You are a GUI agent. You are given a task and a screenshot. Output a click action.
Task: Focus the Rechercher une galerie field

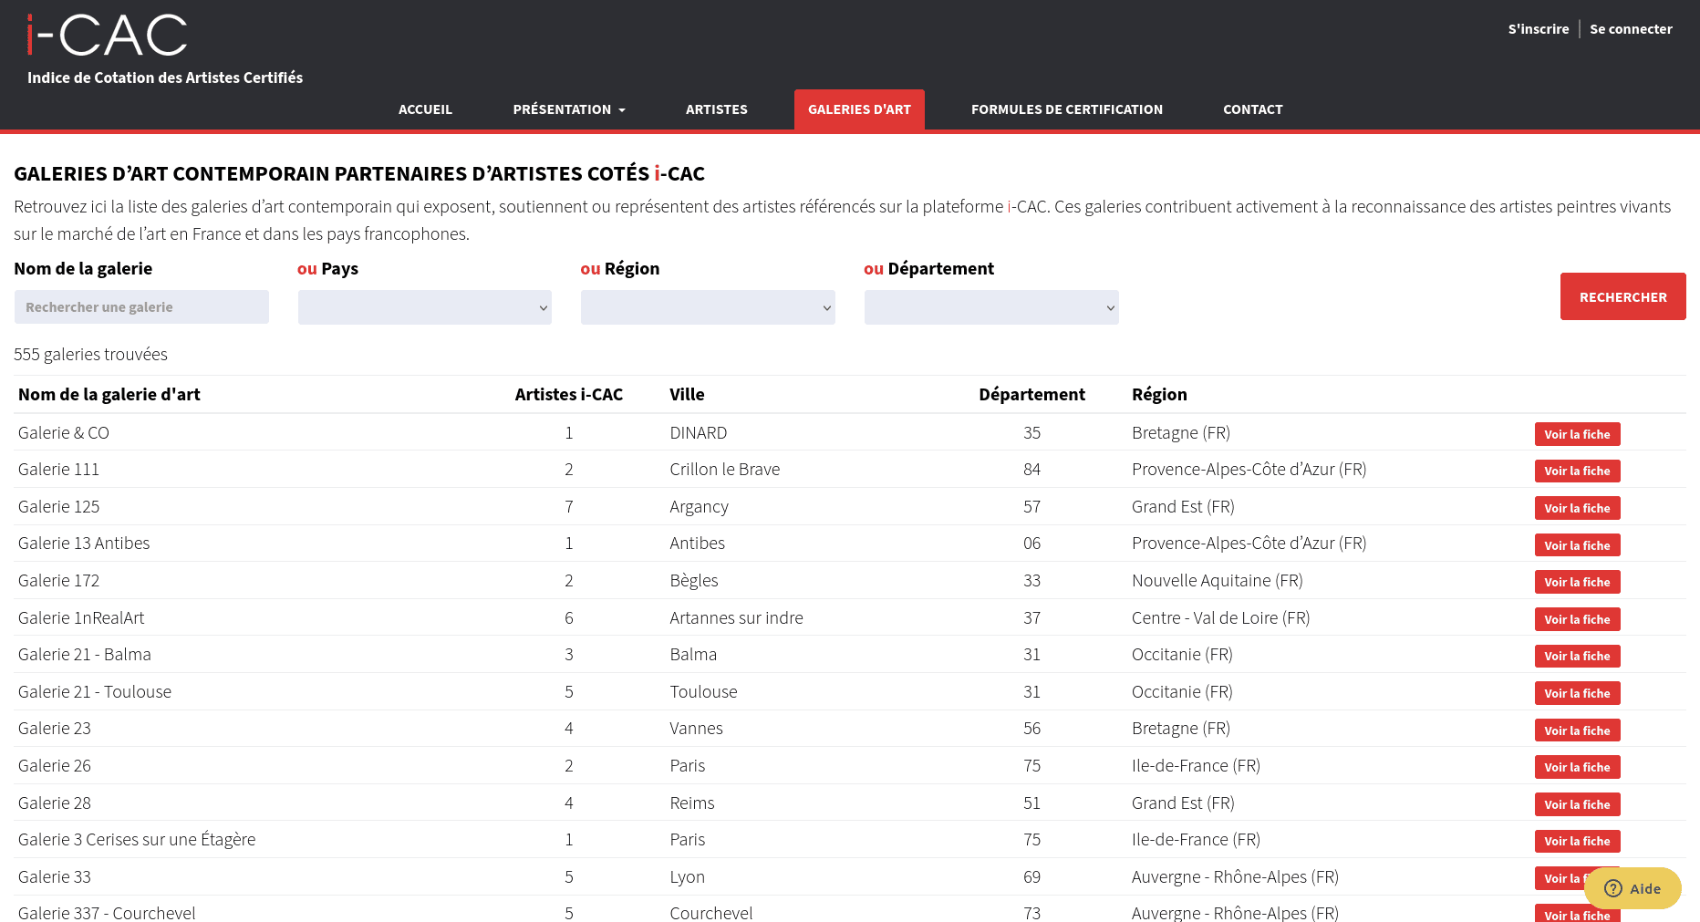click(141, 307)
